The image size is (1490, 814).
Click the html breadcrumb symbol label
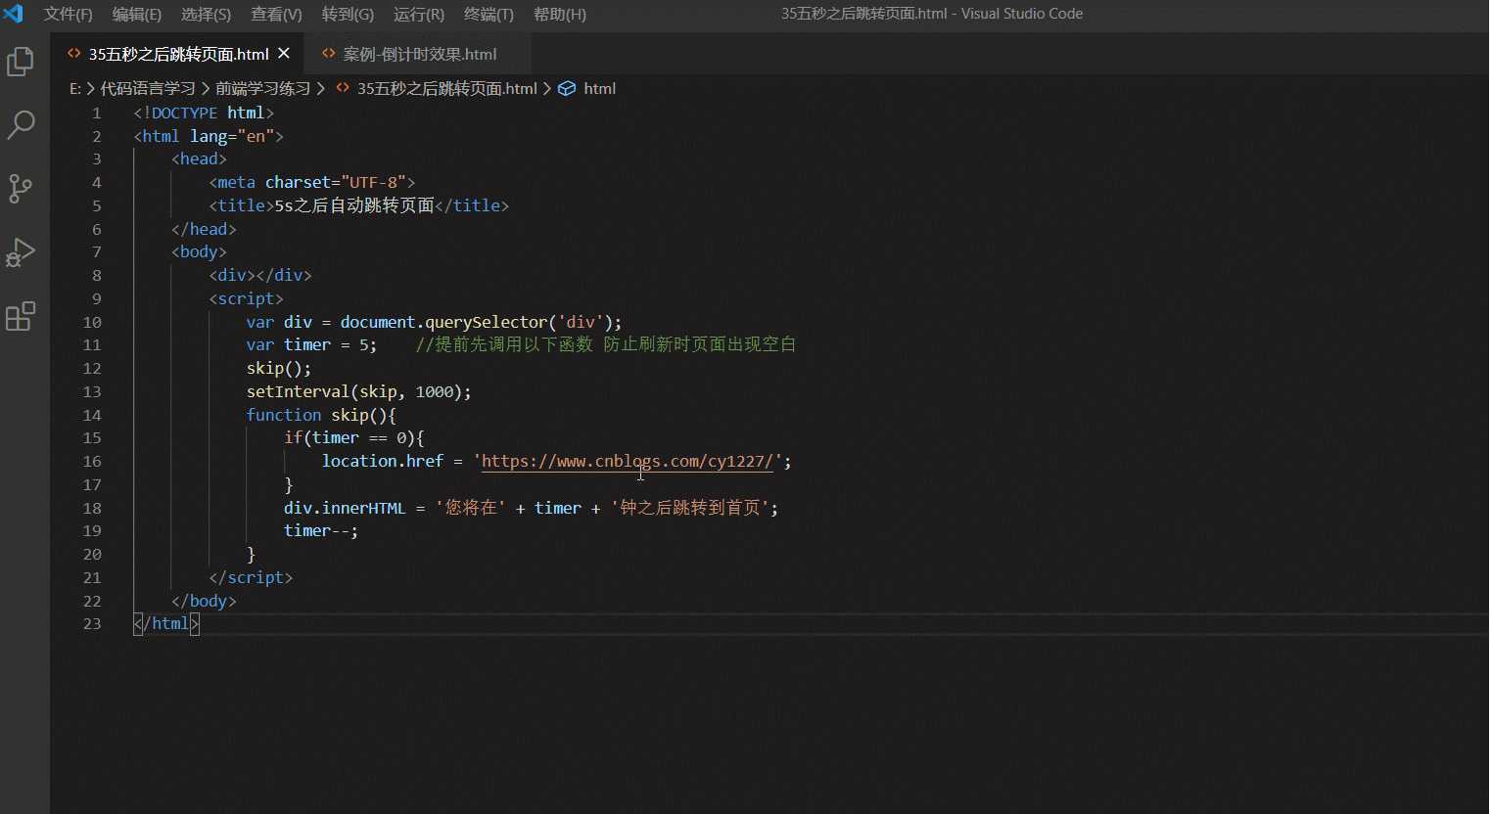[599, 88]
